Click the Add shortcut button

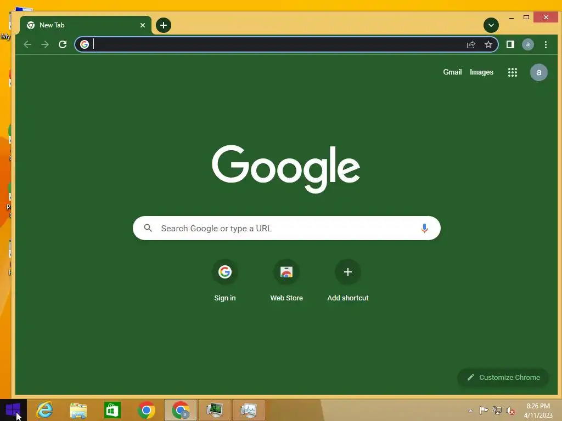347,281
